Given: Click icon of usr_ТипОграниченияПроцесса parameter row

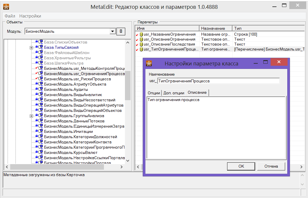Looking at the screenshot, I should pos(141,49).
